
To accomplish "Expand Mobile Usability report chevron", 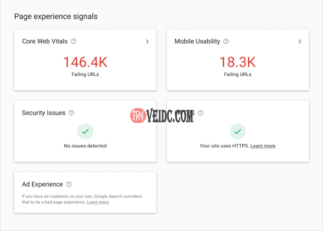I will (x=299, y=41).
